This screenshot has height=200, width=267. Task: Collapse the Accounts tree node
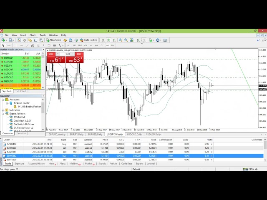point(3,100)
